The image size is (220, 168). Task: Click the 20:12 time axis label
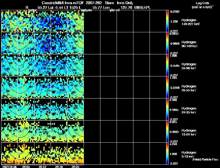click(42, 166)
